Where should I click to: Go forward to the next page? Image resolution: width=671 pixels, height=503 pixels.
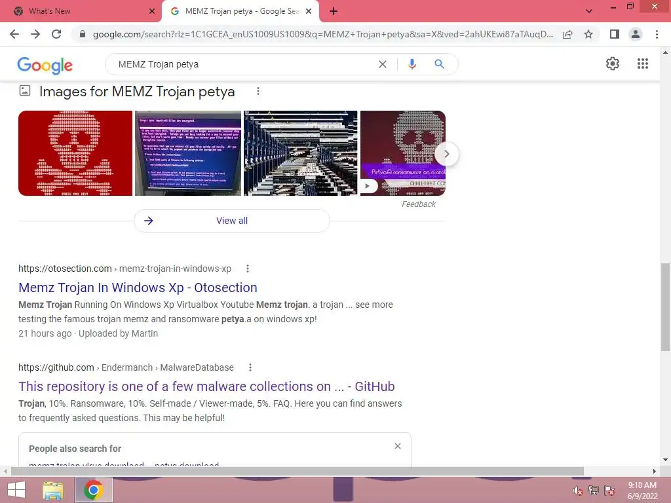point(35,34)
